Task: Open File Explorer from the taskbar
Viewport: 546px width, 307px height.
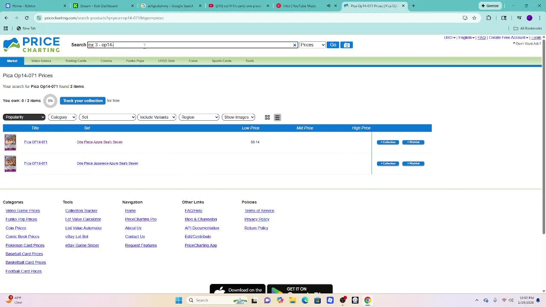Action: click(292, 300)
